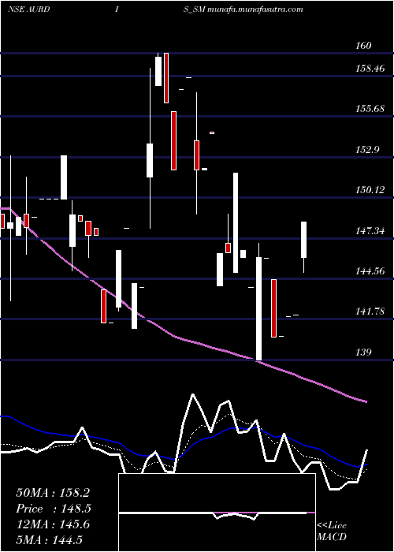Click the 141.78 price axis label
Image resolution: width=394 pixels, height=552 pixels.
370,312
